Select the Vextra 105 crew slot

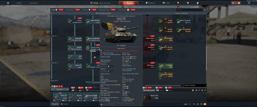pos(60,97)
